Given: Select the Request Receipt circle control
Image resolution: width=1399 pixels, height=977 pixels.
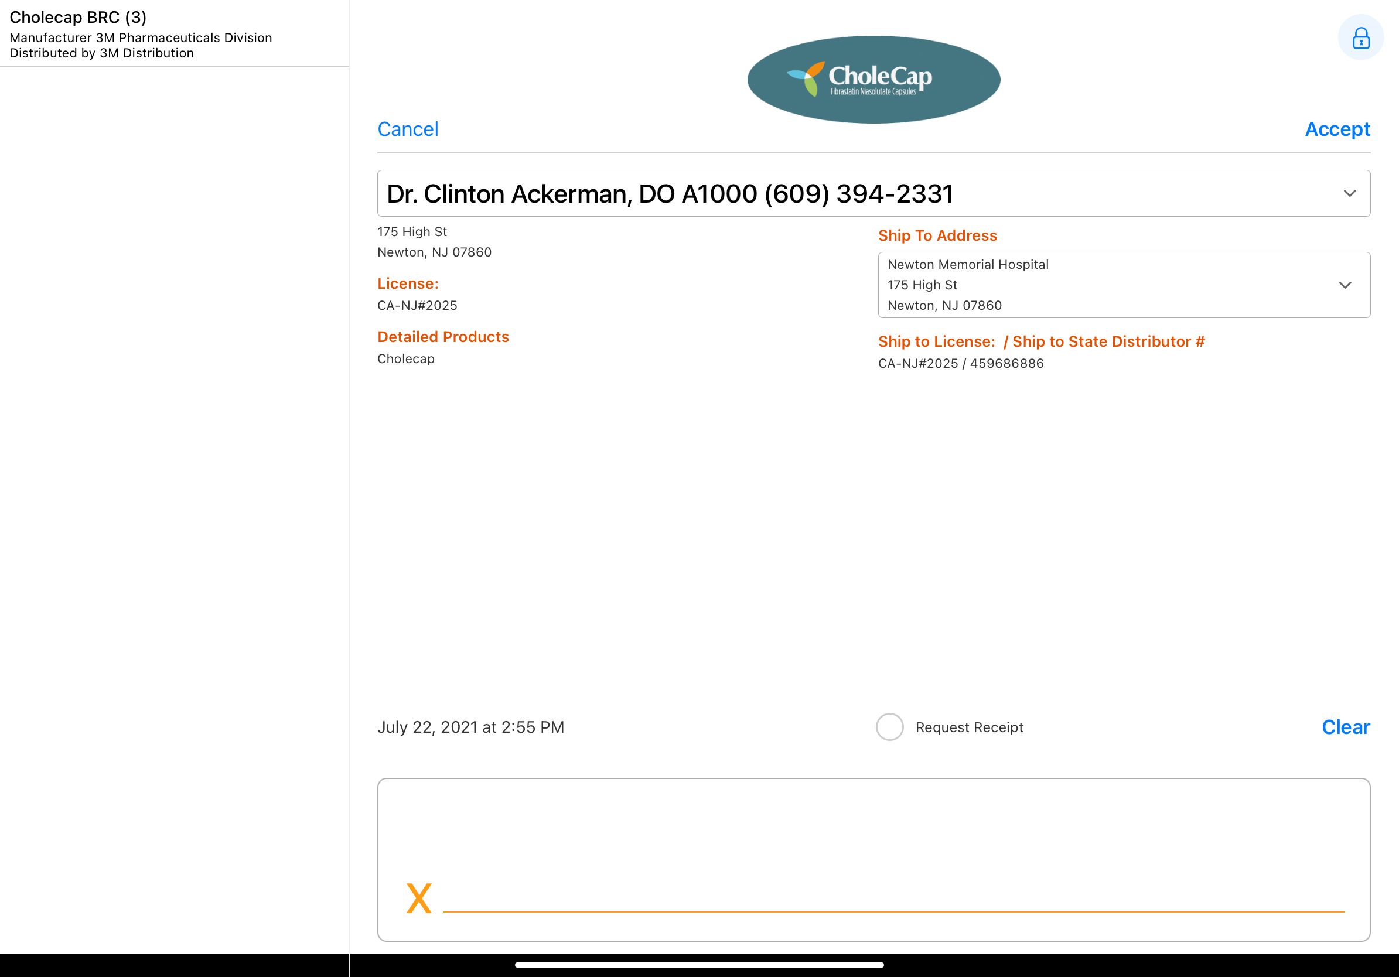Looking at the screenshot, I should tap(890, 727).
